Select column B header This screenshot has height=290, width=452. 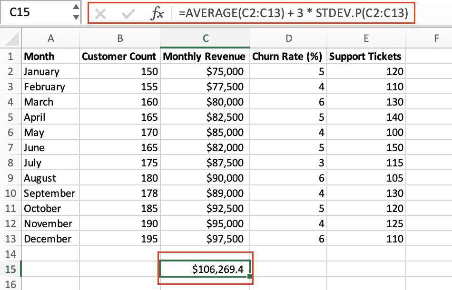coord(120,39)
